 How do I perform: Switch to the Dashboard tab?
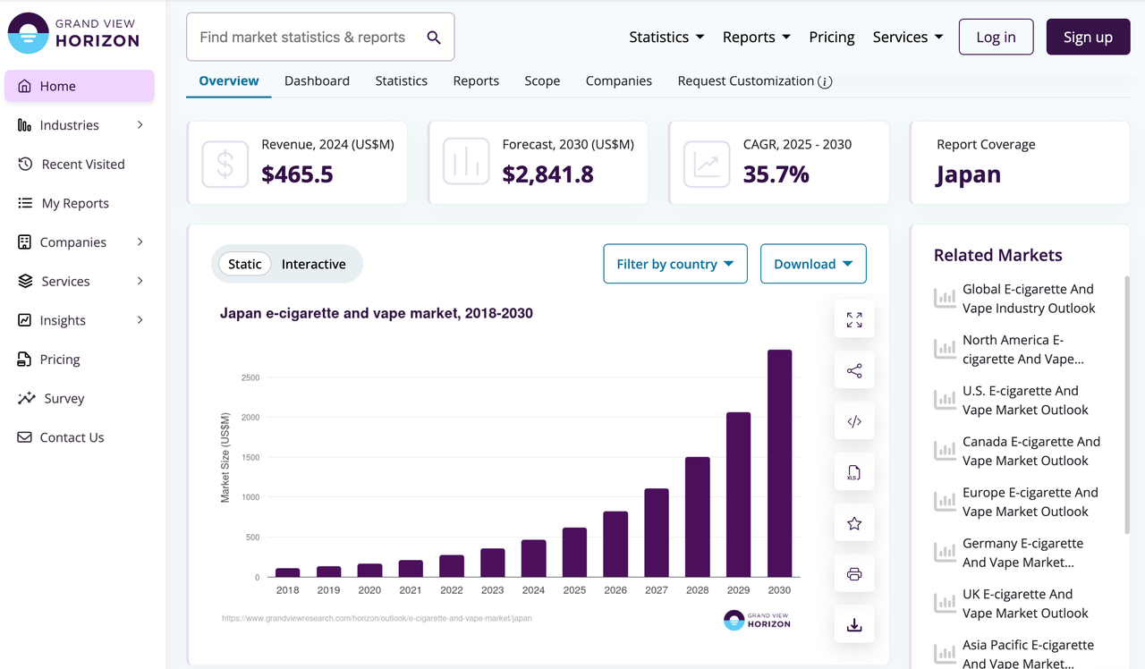click(x=317, y=80)
